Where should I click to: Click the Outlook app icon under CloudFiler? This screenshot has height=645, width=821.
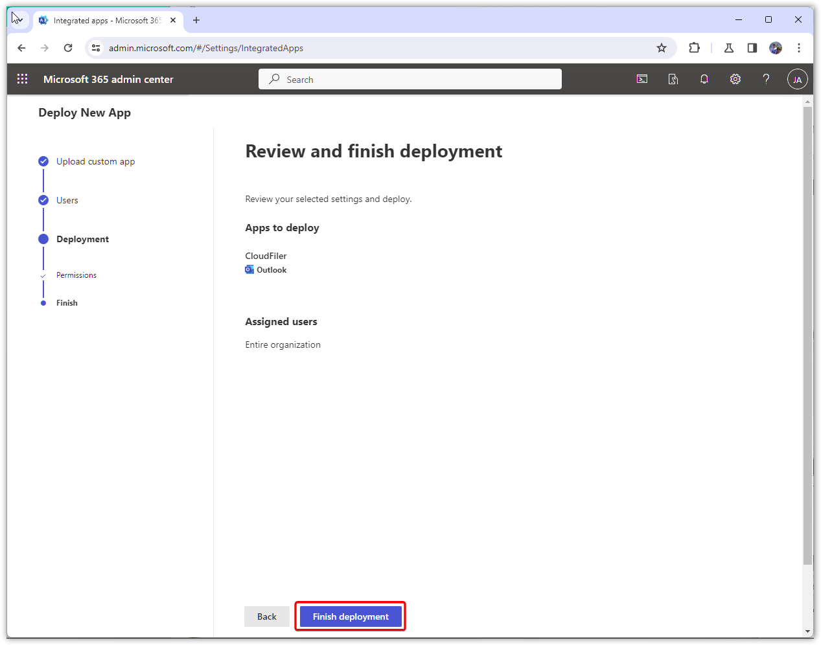249,270
